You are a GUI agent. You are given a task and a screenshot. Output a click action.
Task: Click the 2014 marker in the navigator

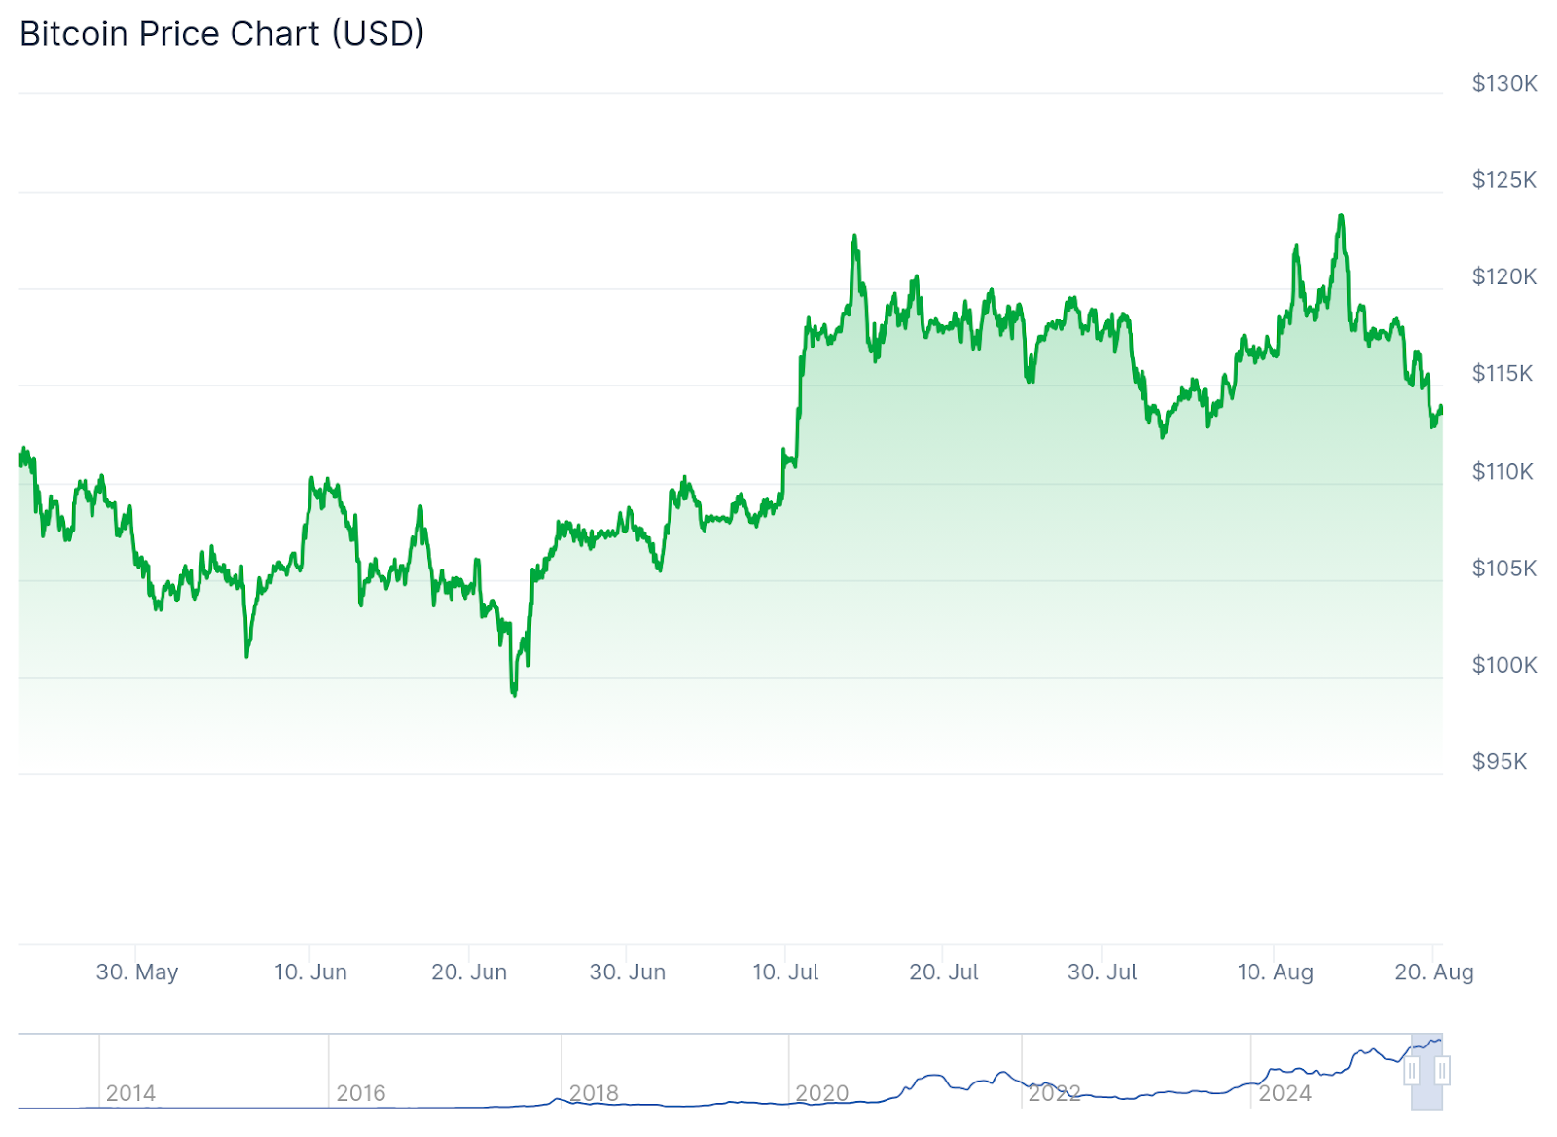(x=130, y=1093)
